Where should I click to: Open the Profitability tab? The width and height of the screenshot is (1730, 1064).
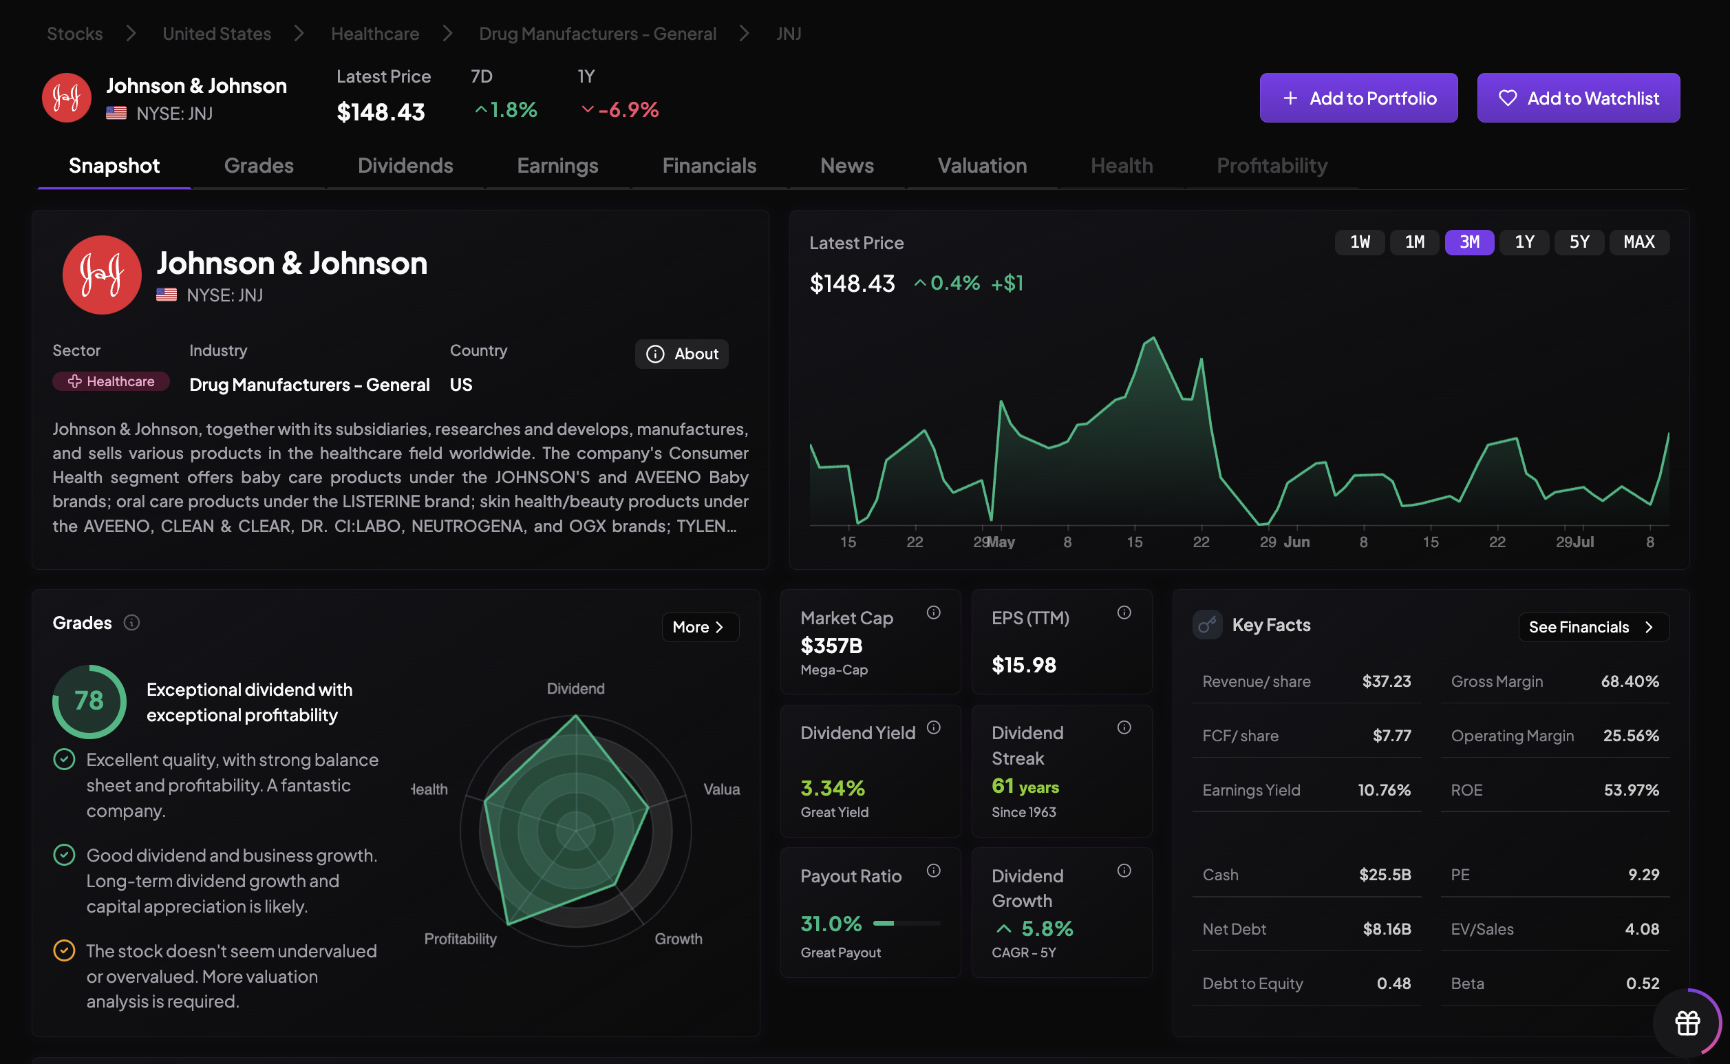pos(1272,166)
